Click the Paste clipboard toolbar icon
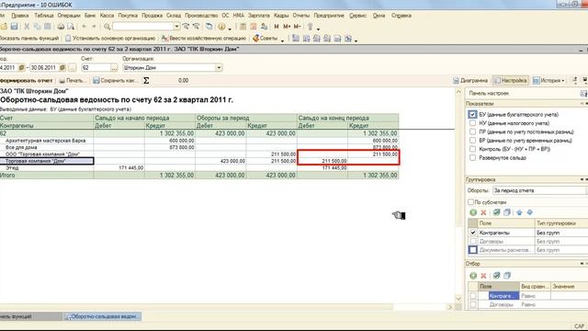The width and height of the screenshot is (588, 331). click(x=48, y=27)
